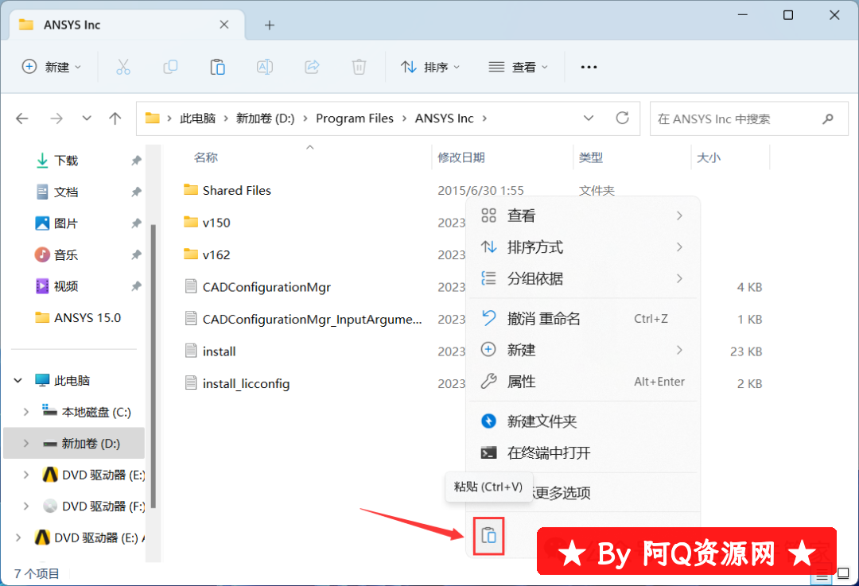
Task: Open a new tab with plus button
Action: click(269, 25)
